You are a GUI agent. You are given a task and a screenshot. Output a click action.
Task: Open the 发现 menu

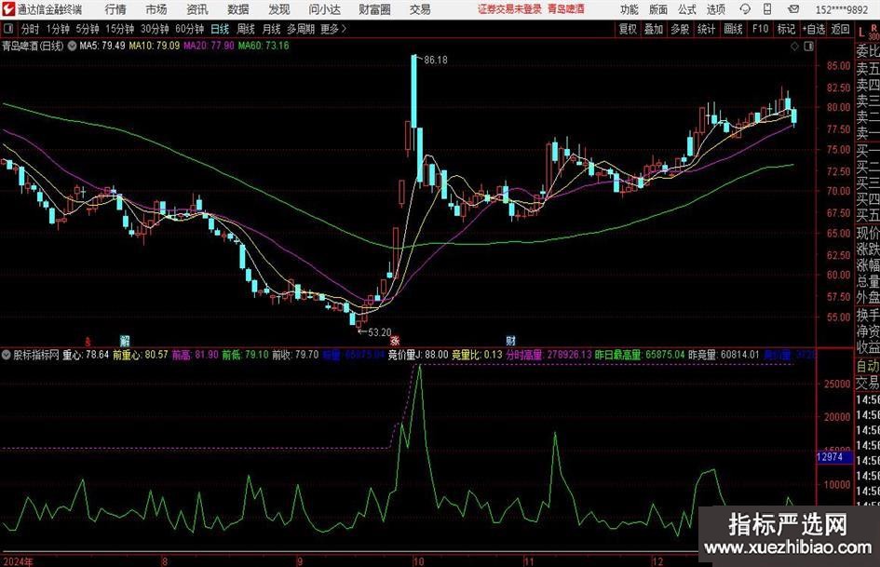(x=279, y=9)
